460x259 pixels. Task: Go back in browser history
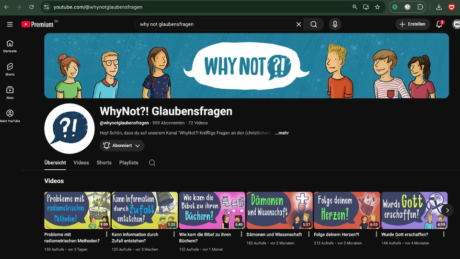coord(6,7)
